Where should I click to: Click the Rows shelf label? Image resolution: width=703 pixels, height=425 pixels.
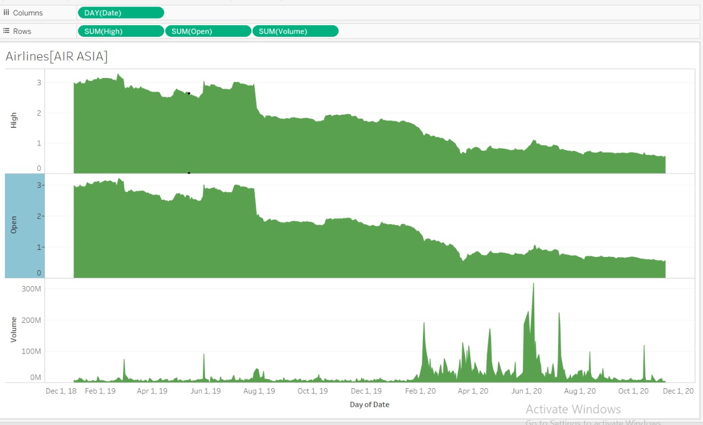[22, 31]
